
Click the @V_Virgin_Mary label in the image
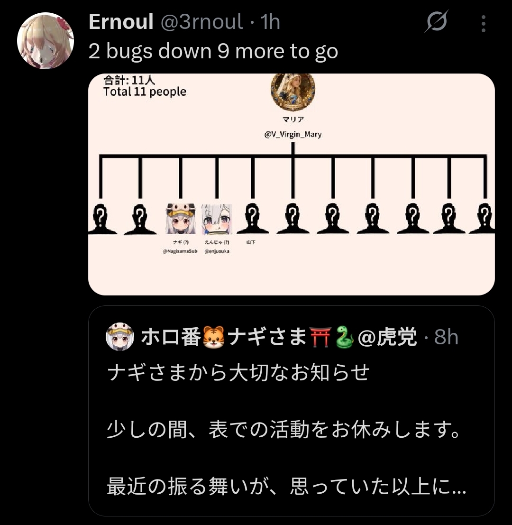293,134
